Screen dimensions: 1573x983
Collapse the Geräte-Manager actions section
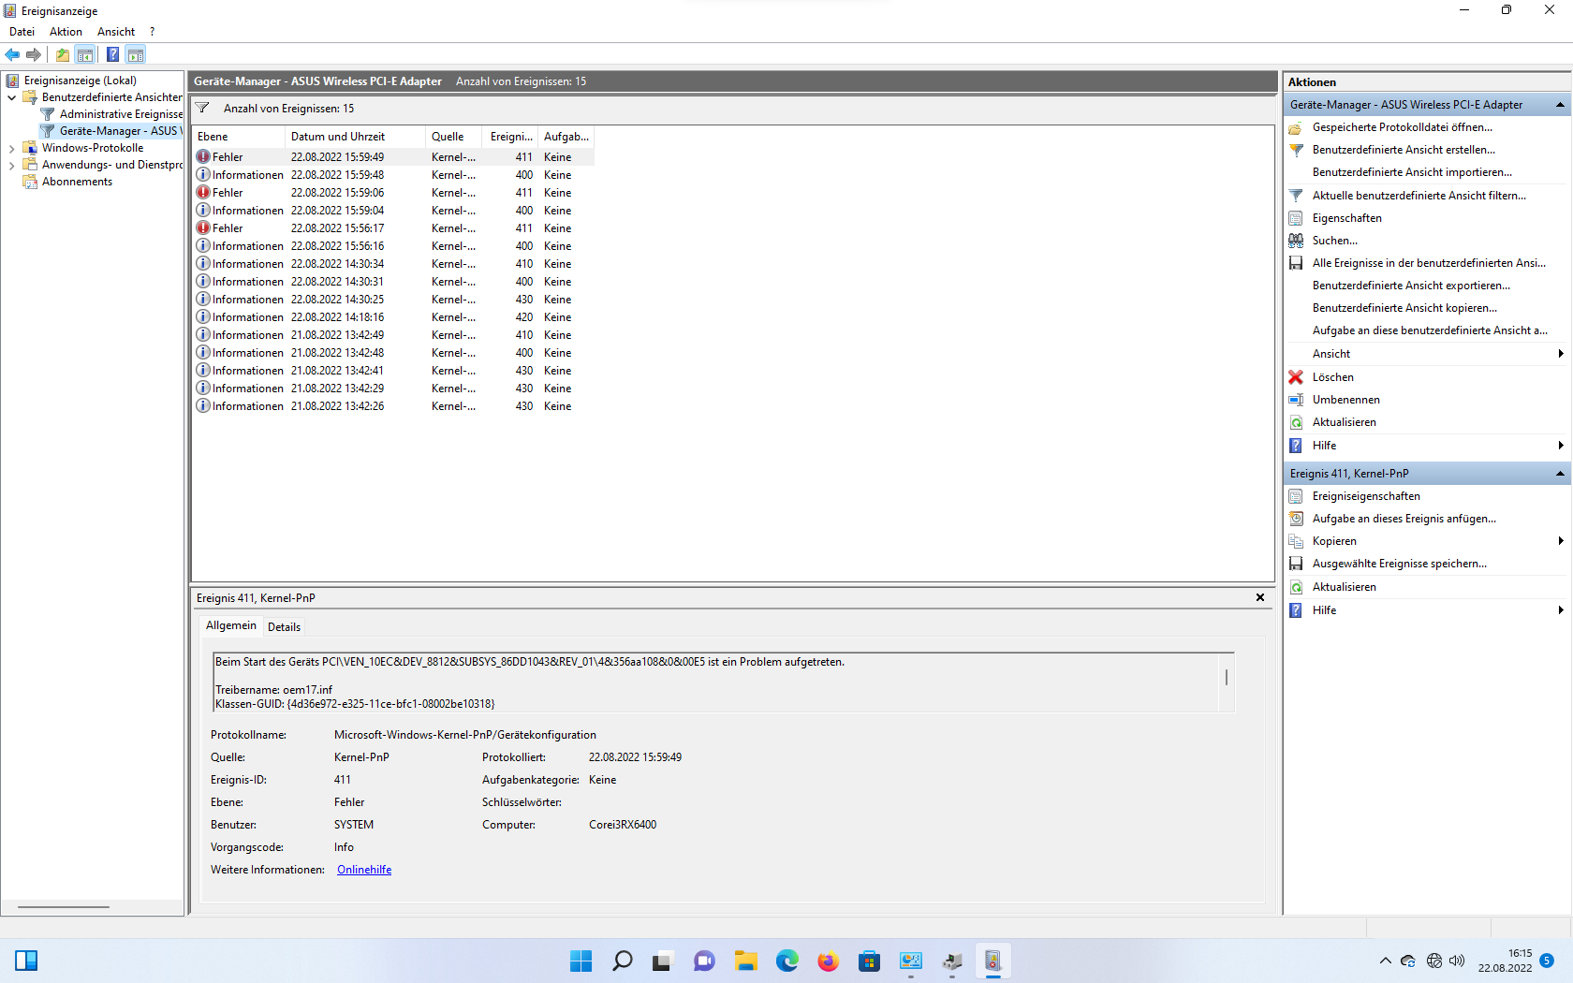[x=1560, y=104]
